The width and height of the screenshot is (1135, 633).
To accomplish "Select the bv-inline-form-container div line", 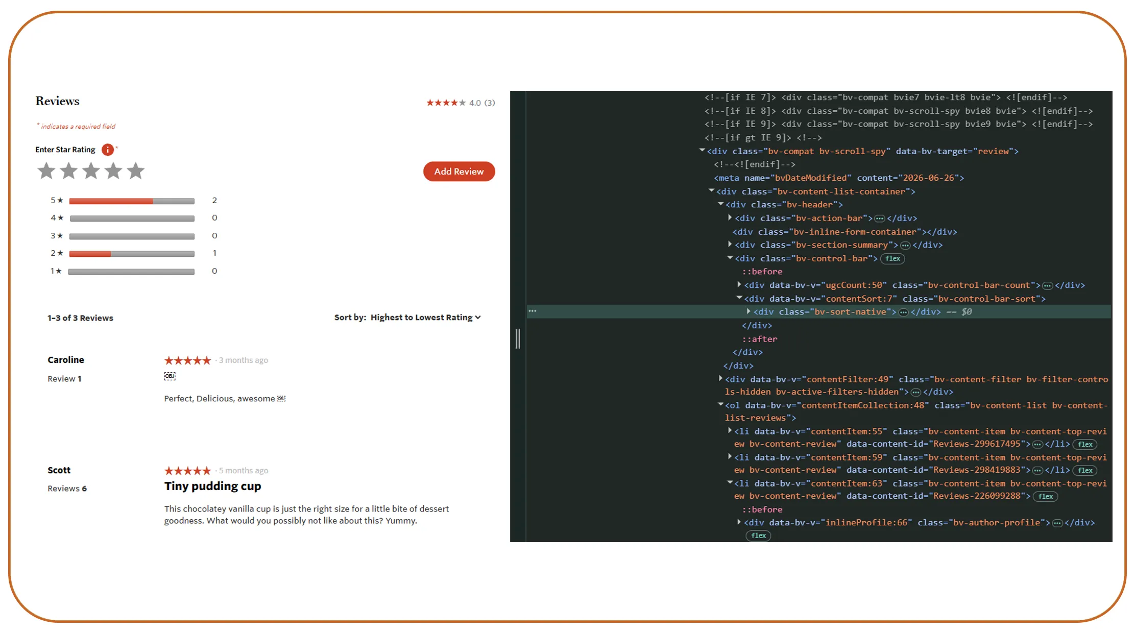I will (845, 232).
